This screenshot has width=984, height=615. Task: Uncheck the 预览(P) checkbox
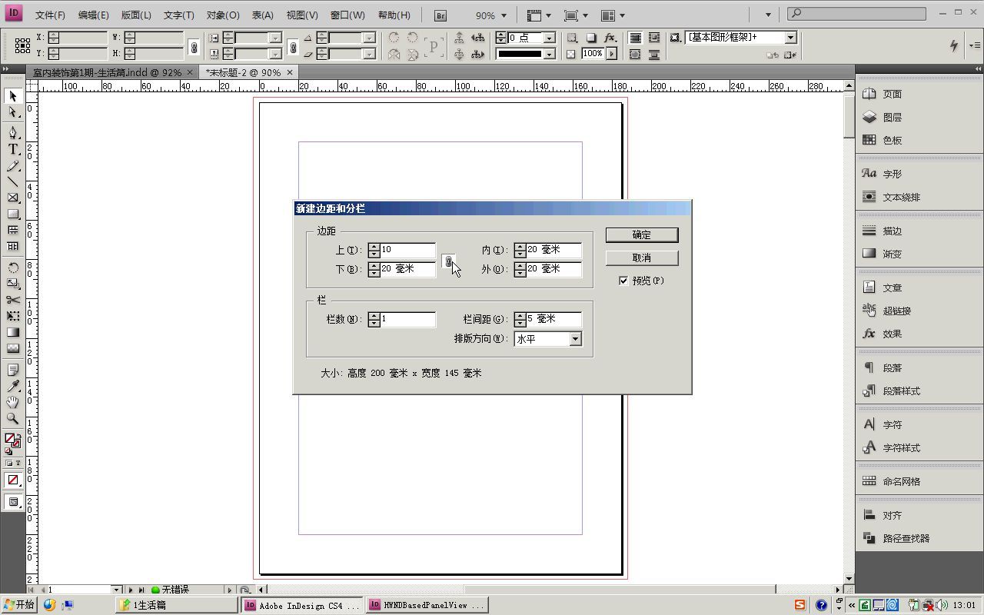tap(624, 281)
